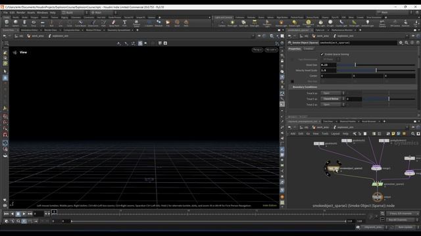Screen dimensions: 421x236
Task: Click the sticky note icon in network toolbar
Action: pos(393,134)
